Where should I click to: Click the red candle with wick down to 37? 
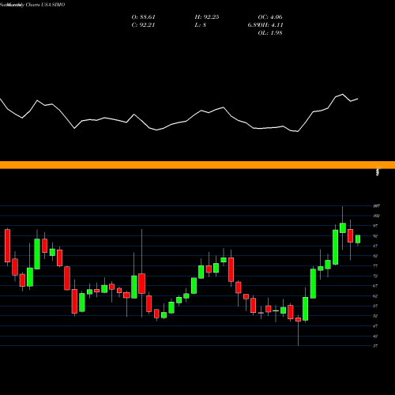[298, 319]
